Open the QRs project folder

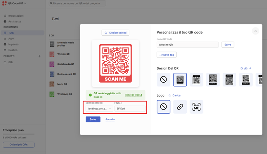[x=11, y=62]
